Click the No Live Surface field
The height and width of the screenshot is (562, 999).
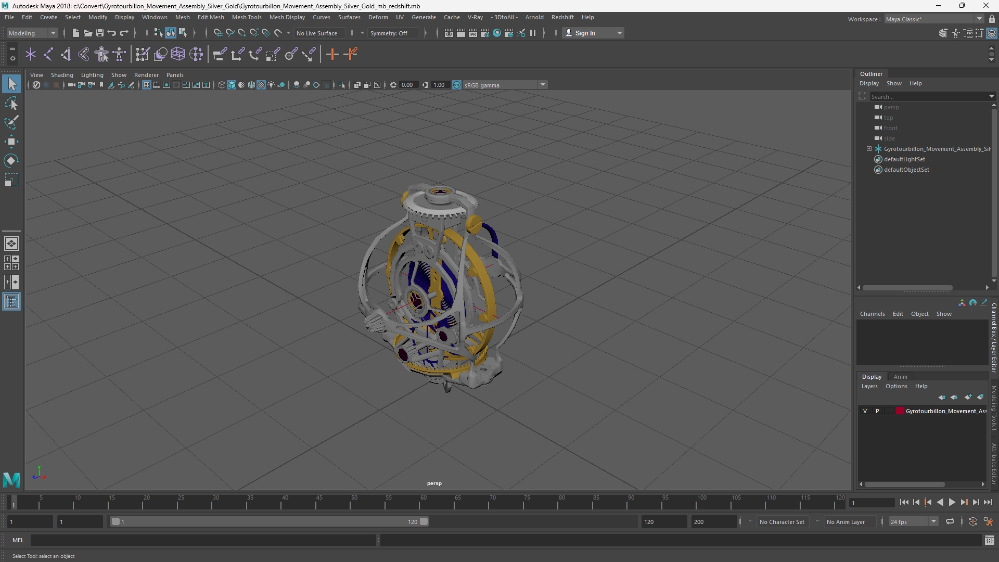pyautogui.click(x=318, y=33)
